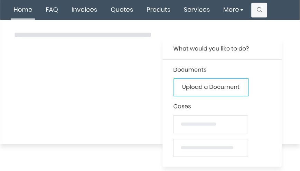300x171 pixels.
Task: Switch to the Quotes tab
Action: tap(122, 10)
